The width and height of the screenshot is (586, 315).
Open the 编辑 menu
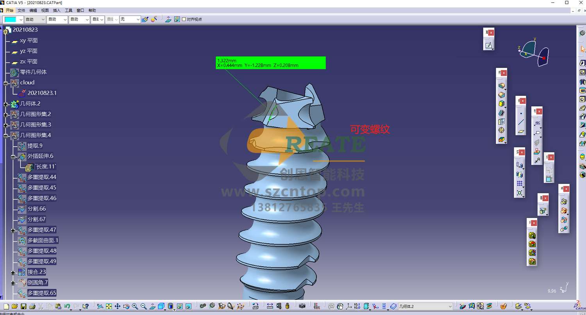click(x=33, y=11)
